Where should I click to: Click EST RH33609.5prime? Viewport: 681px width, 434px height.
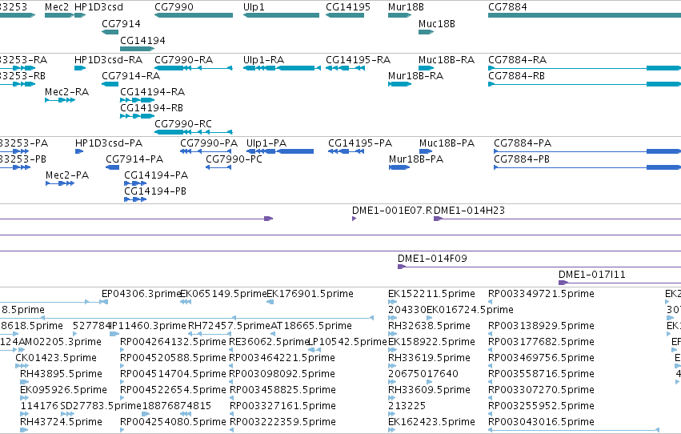[392, 398]
